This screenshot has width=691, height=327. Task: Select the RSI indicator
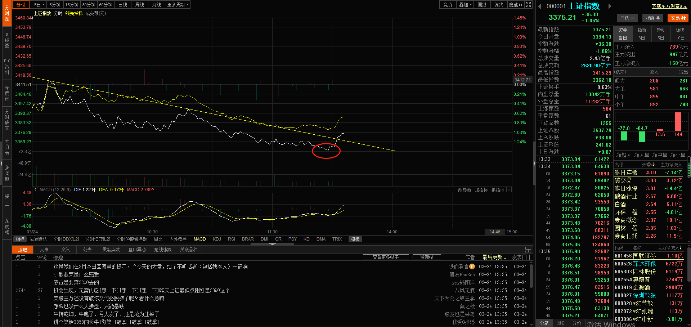(232, 239)
